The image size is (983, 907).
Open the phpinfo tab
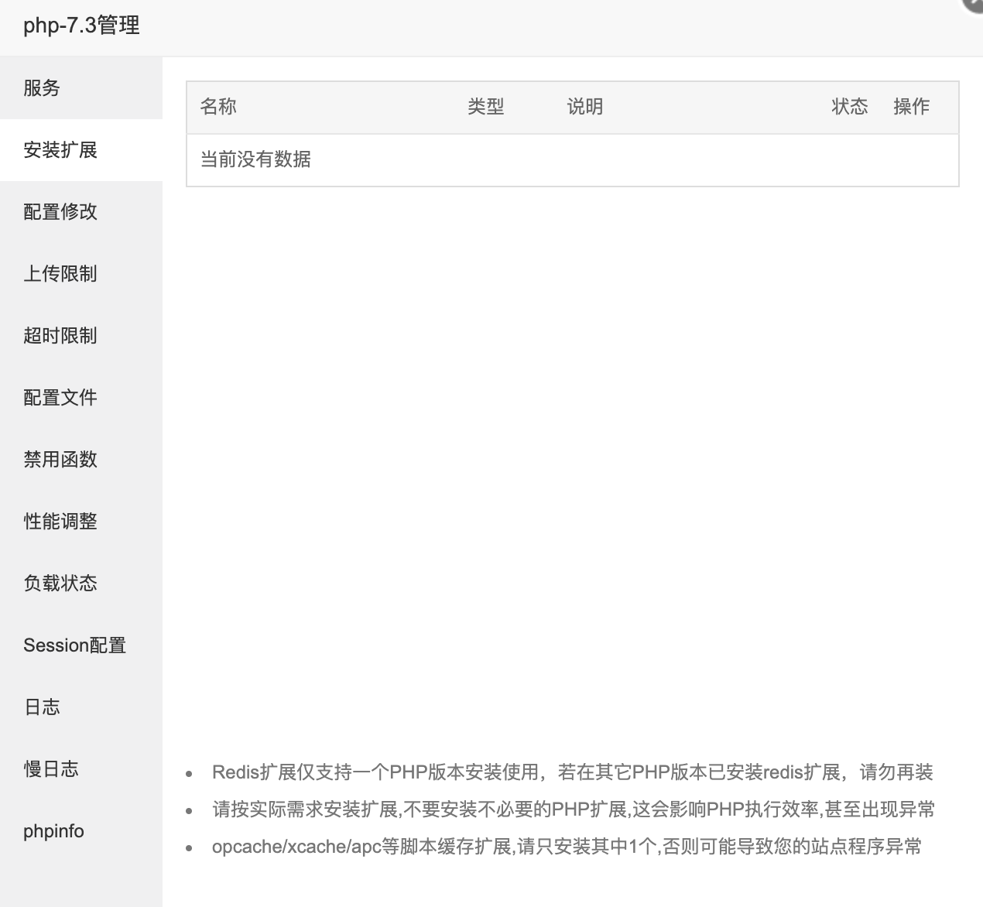coord(81,831)
